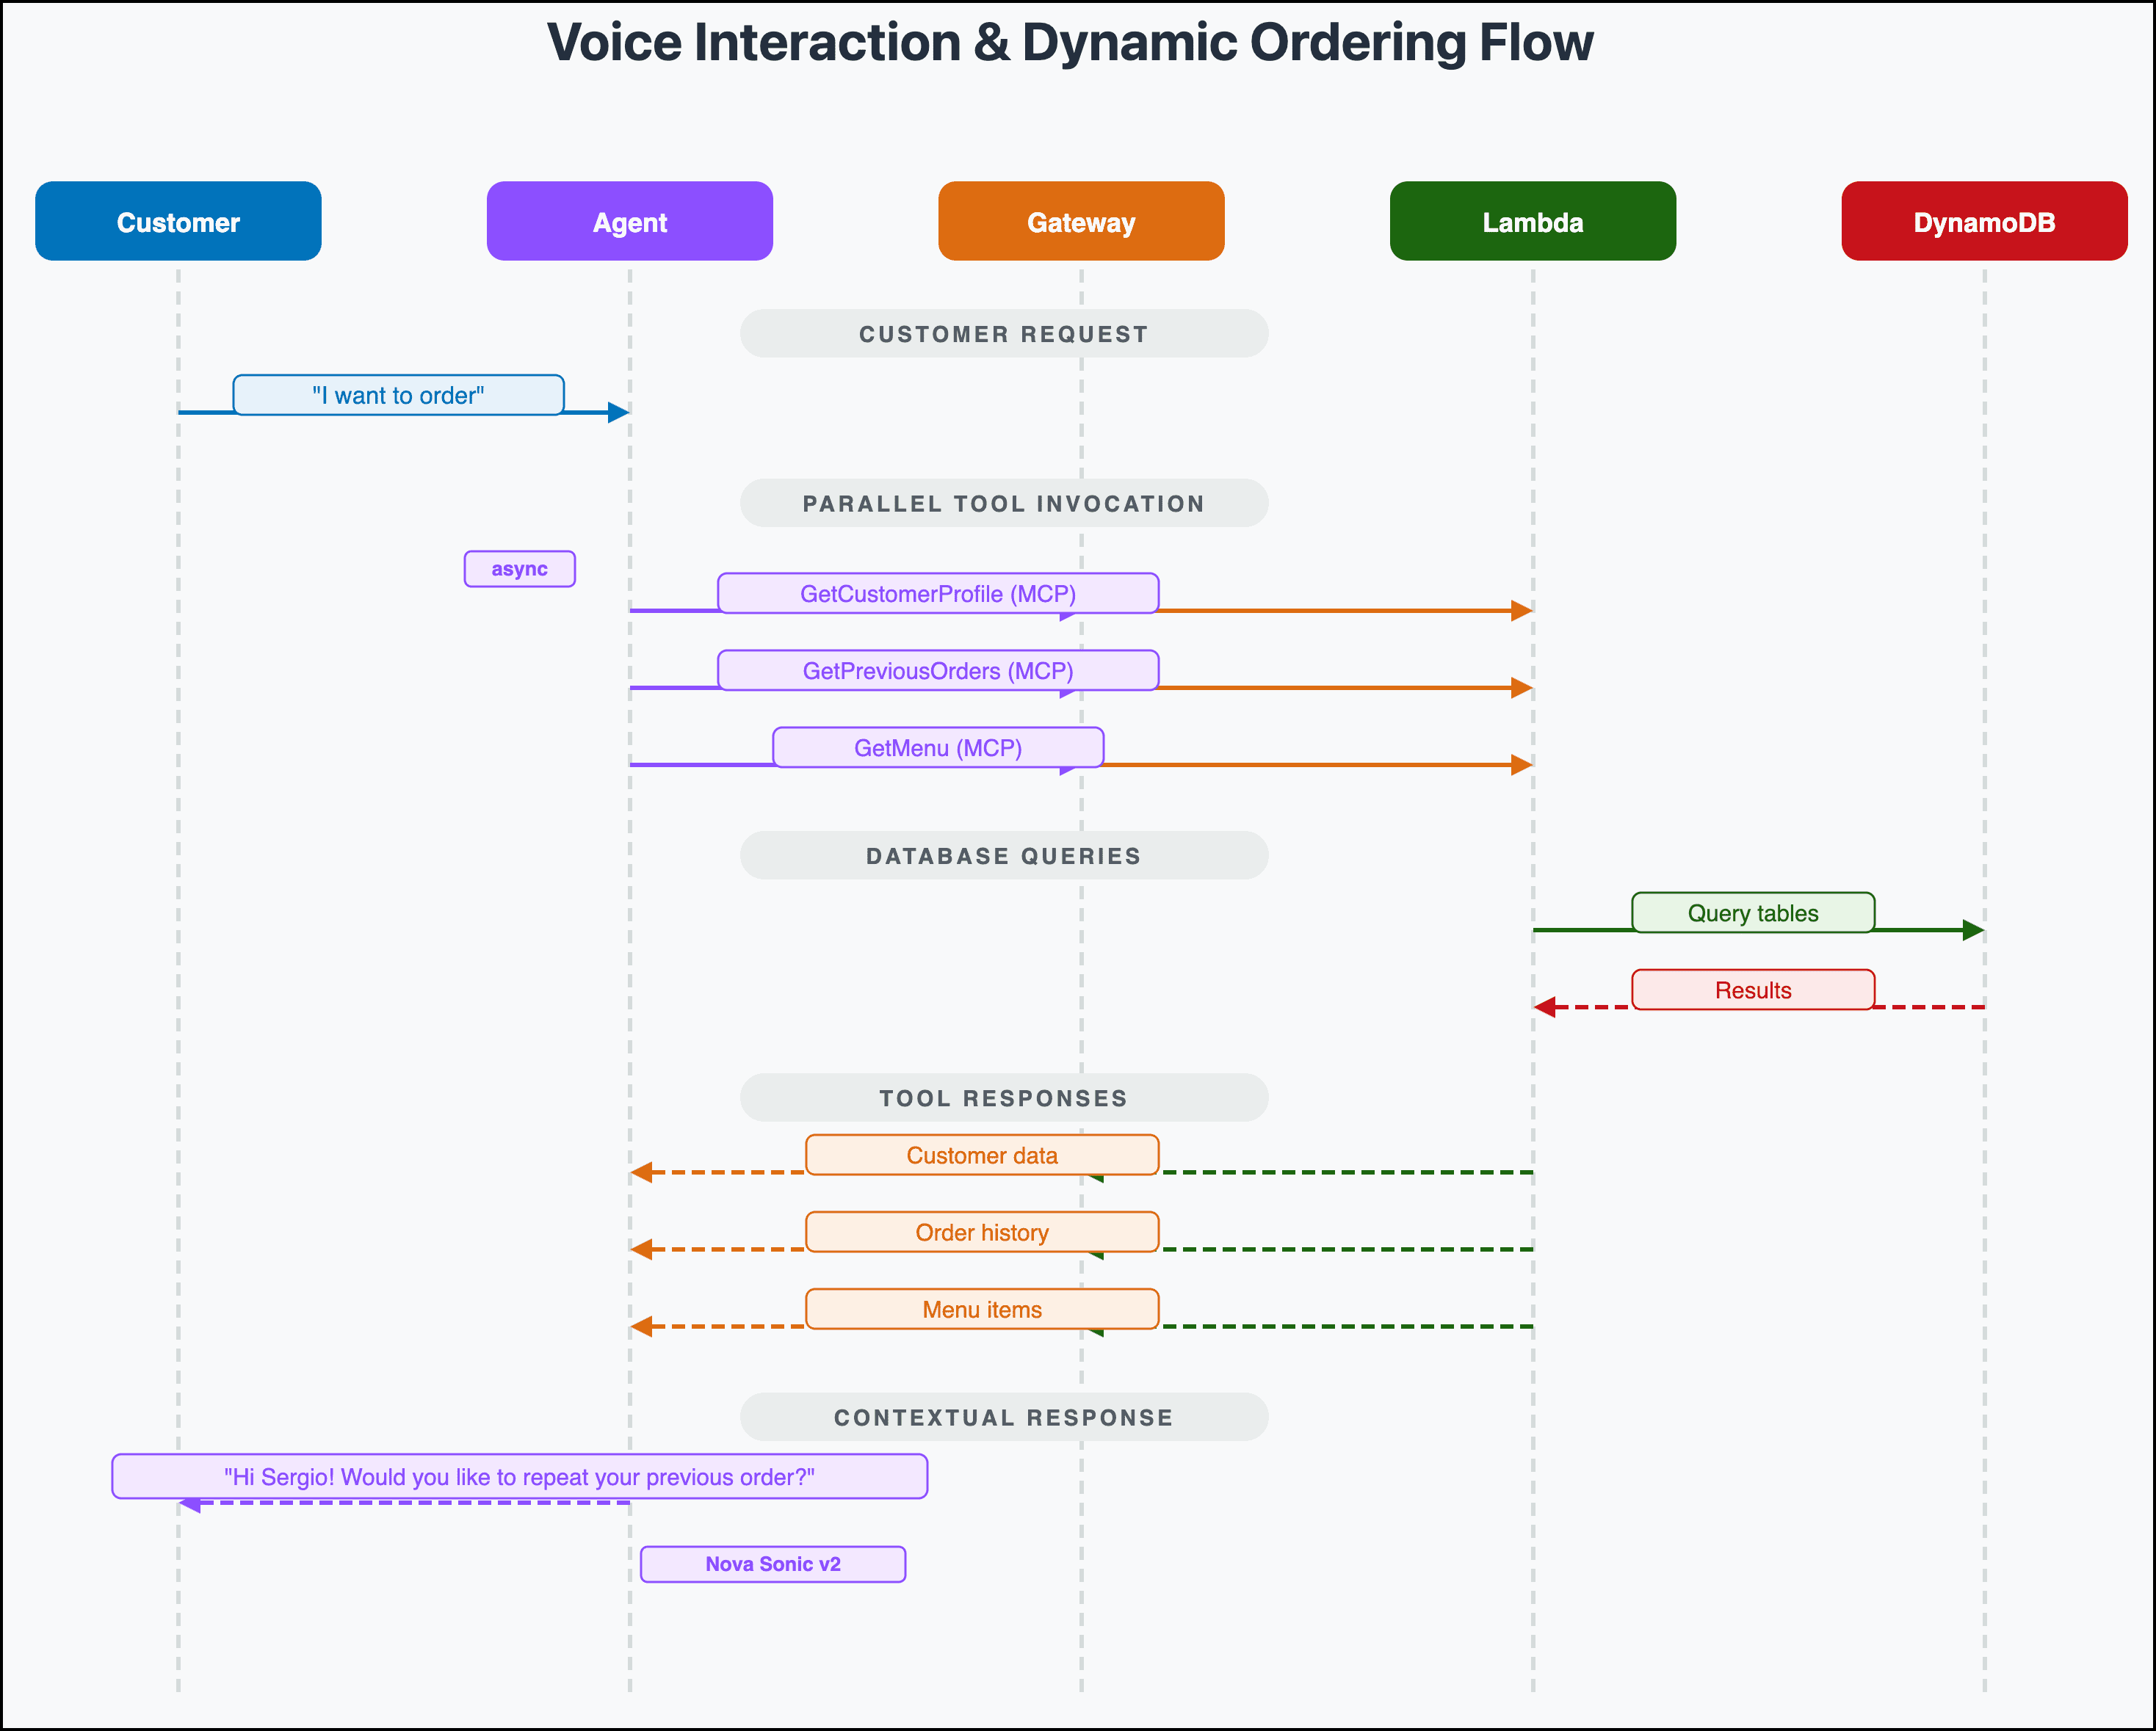The image size is (2156, 1731).
Task: Select the purple Agent participant box
Action: 629,221
